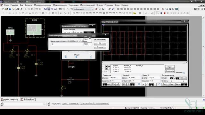
Task: Choose psec in the time units list
Action: pyautogui.click(x=87, y=37)
